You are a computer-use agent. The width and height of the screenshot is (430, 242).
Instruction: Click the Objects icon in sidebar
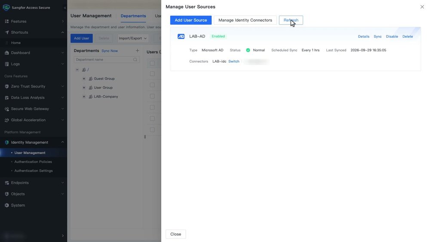[x=6, y=194]
